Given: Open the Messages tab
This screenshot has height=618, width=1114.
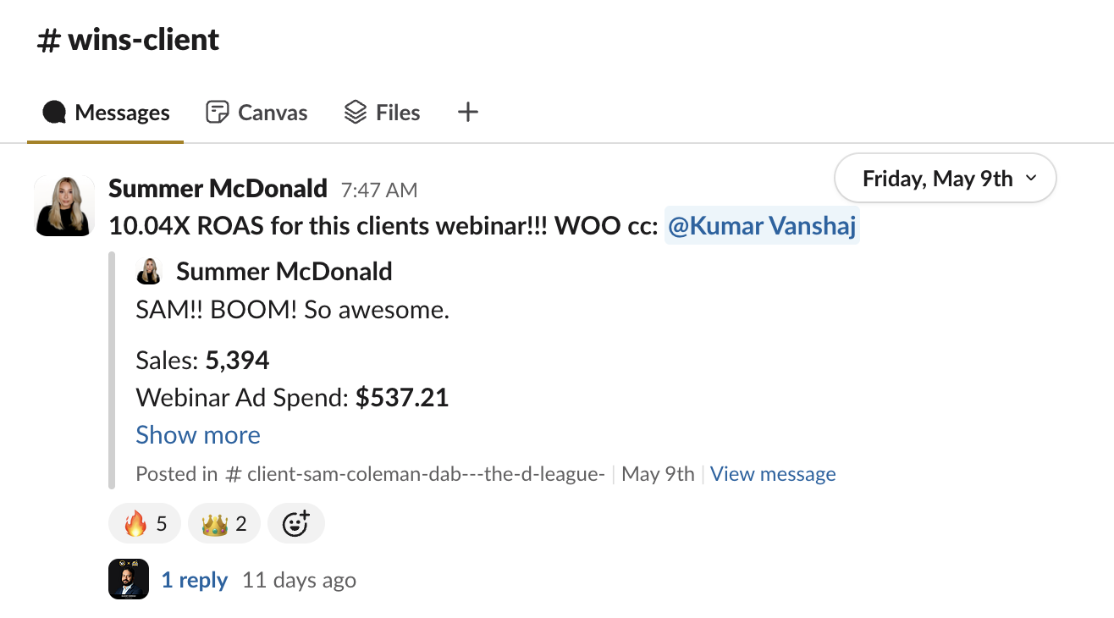Looking at the screenshot, I should (106, 113).
